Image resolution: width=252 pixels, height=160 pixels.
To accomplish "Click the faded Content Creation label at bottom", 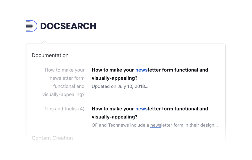I will [52, 138].
